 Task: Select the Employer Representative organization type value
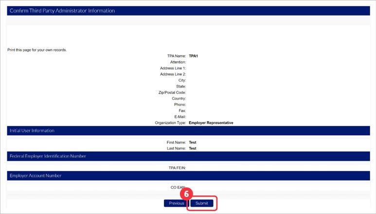(x=211, y=123)
